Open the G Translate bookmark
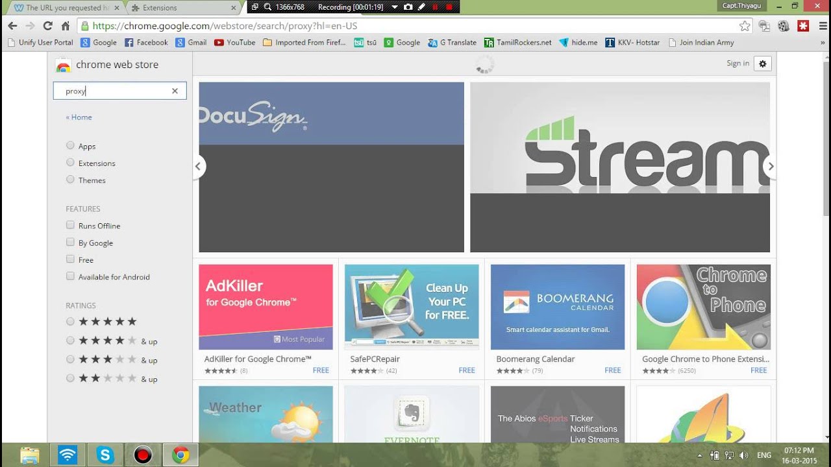831x467 pixels. (452, 42)
